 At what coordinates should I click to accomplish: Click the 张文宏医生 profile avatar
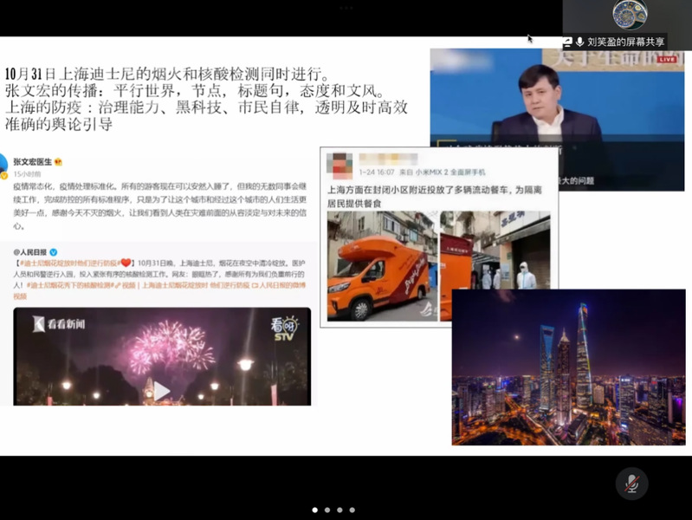point(3,166)
